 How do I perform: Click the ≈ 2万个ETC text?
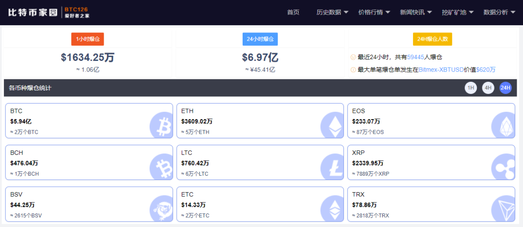(196, 215)
